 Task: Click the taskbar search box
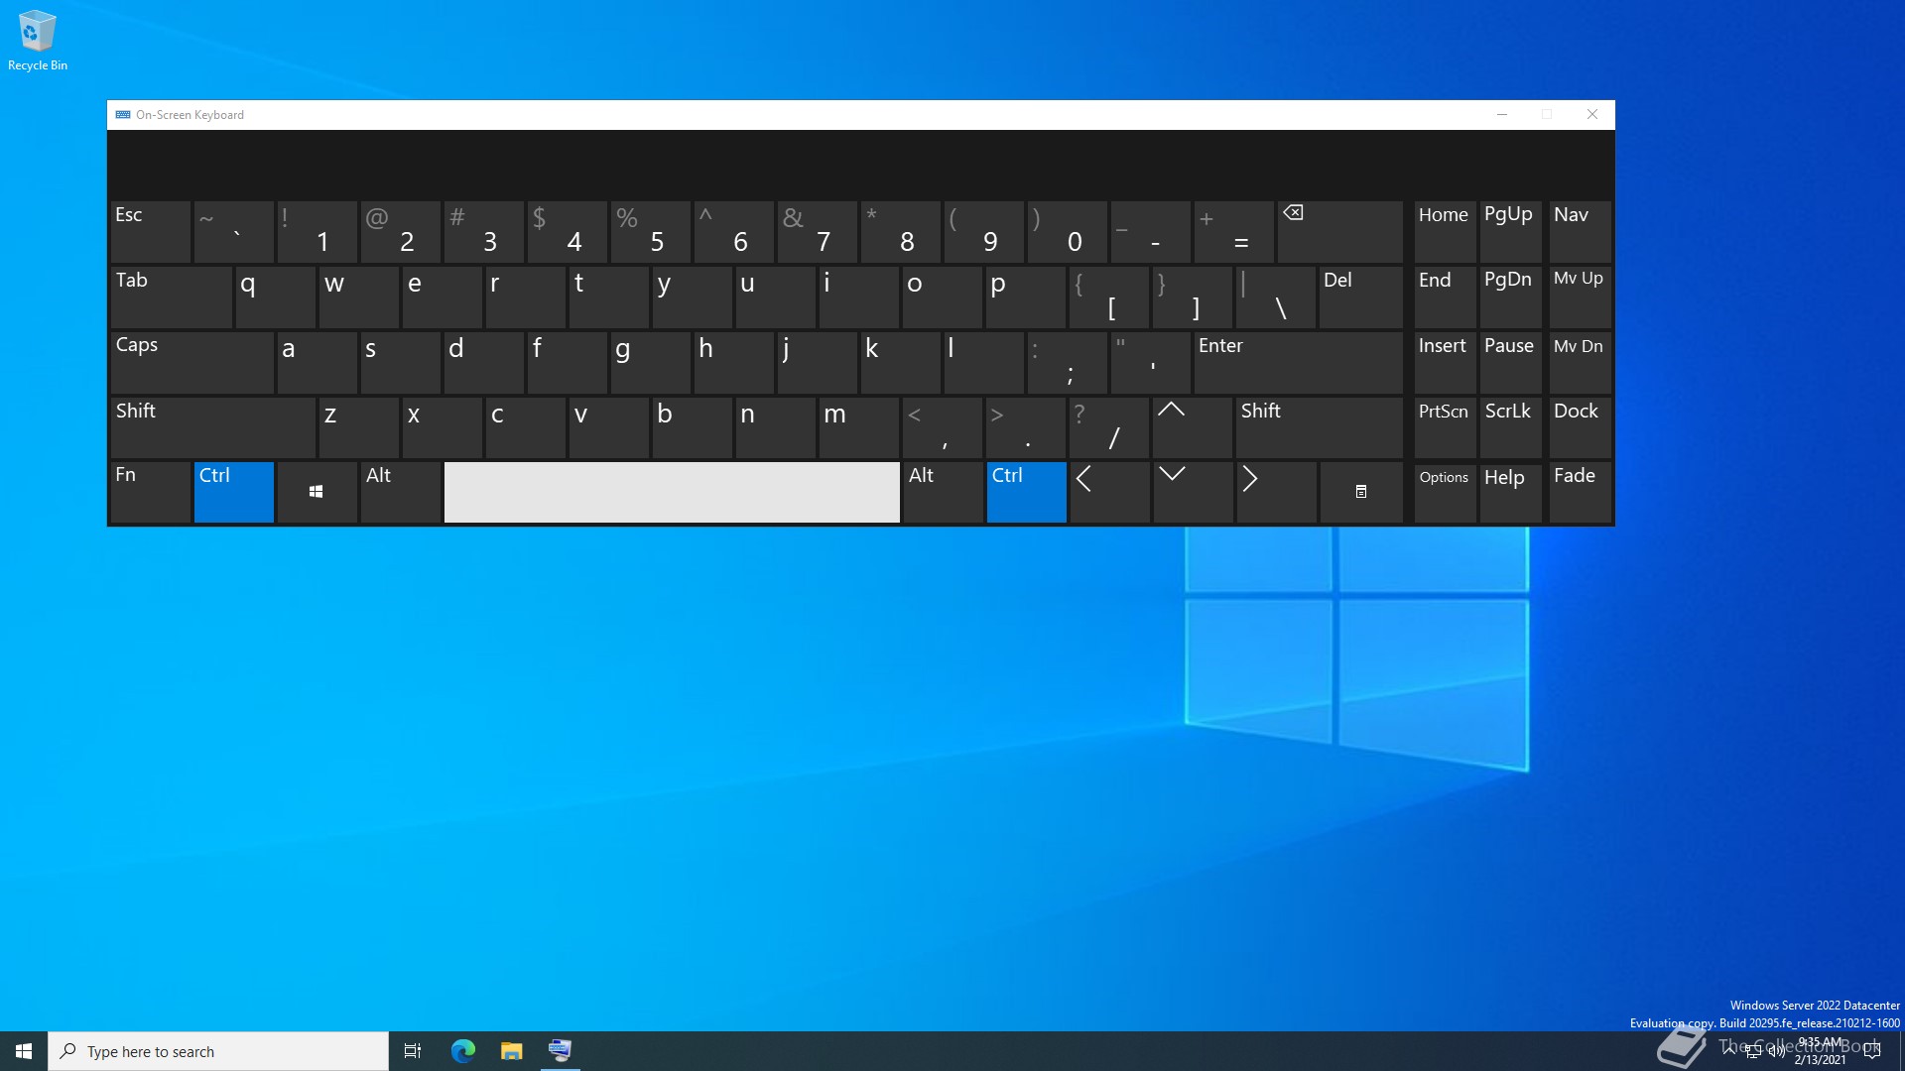pyautogui.click(x=218, y=1051)
